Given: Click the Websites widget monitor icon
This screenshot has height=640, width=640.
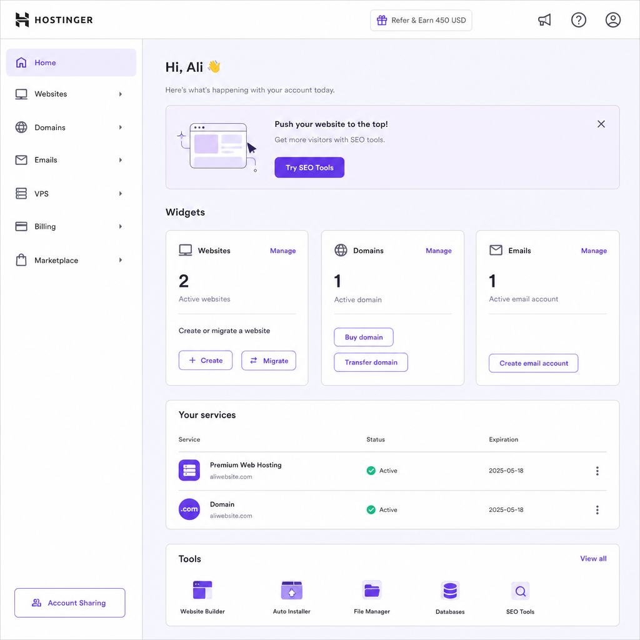Looking at the screenshot, I should point(185,250).
